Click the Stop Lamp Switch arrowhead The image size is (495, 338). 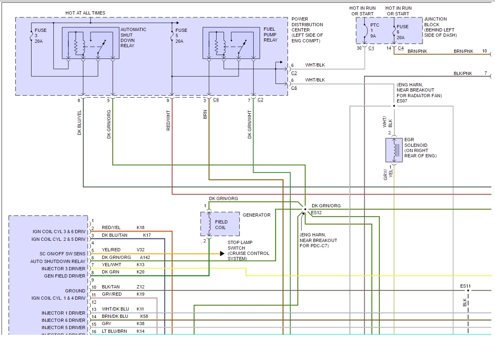click(222, 254)
